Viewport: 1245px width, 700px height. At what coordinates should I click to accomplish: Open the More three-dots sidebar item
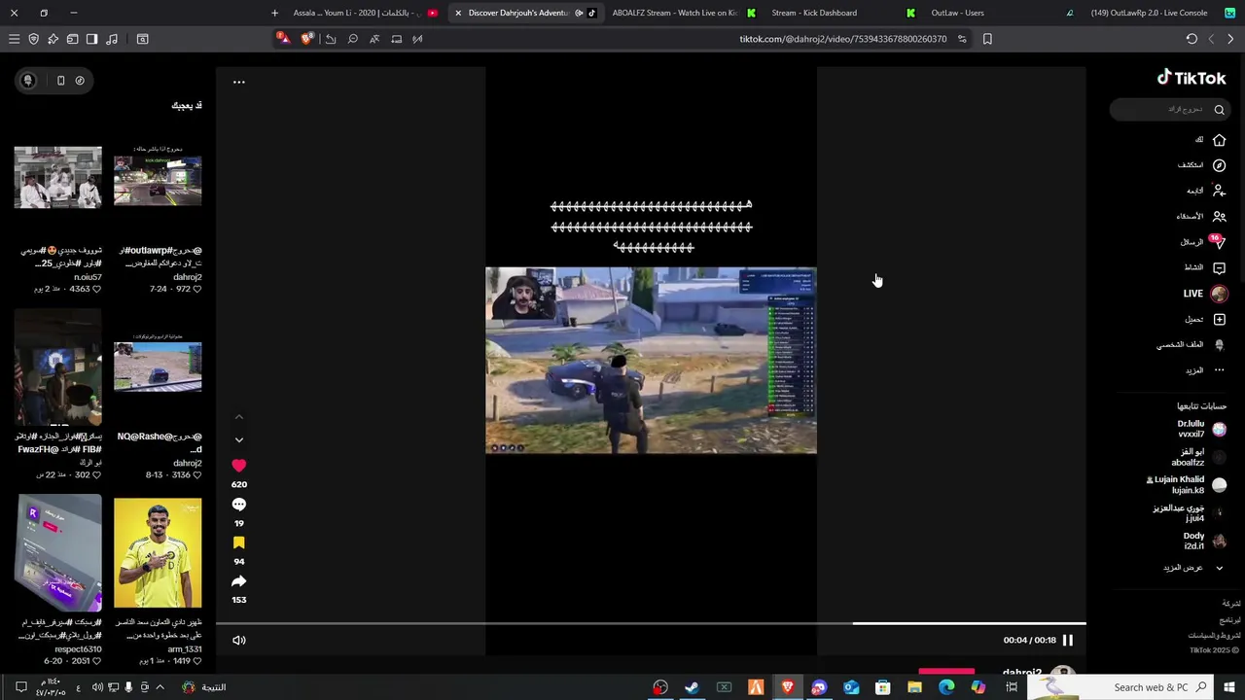pos(1205,370)
